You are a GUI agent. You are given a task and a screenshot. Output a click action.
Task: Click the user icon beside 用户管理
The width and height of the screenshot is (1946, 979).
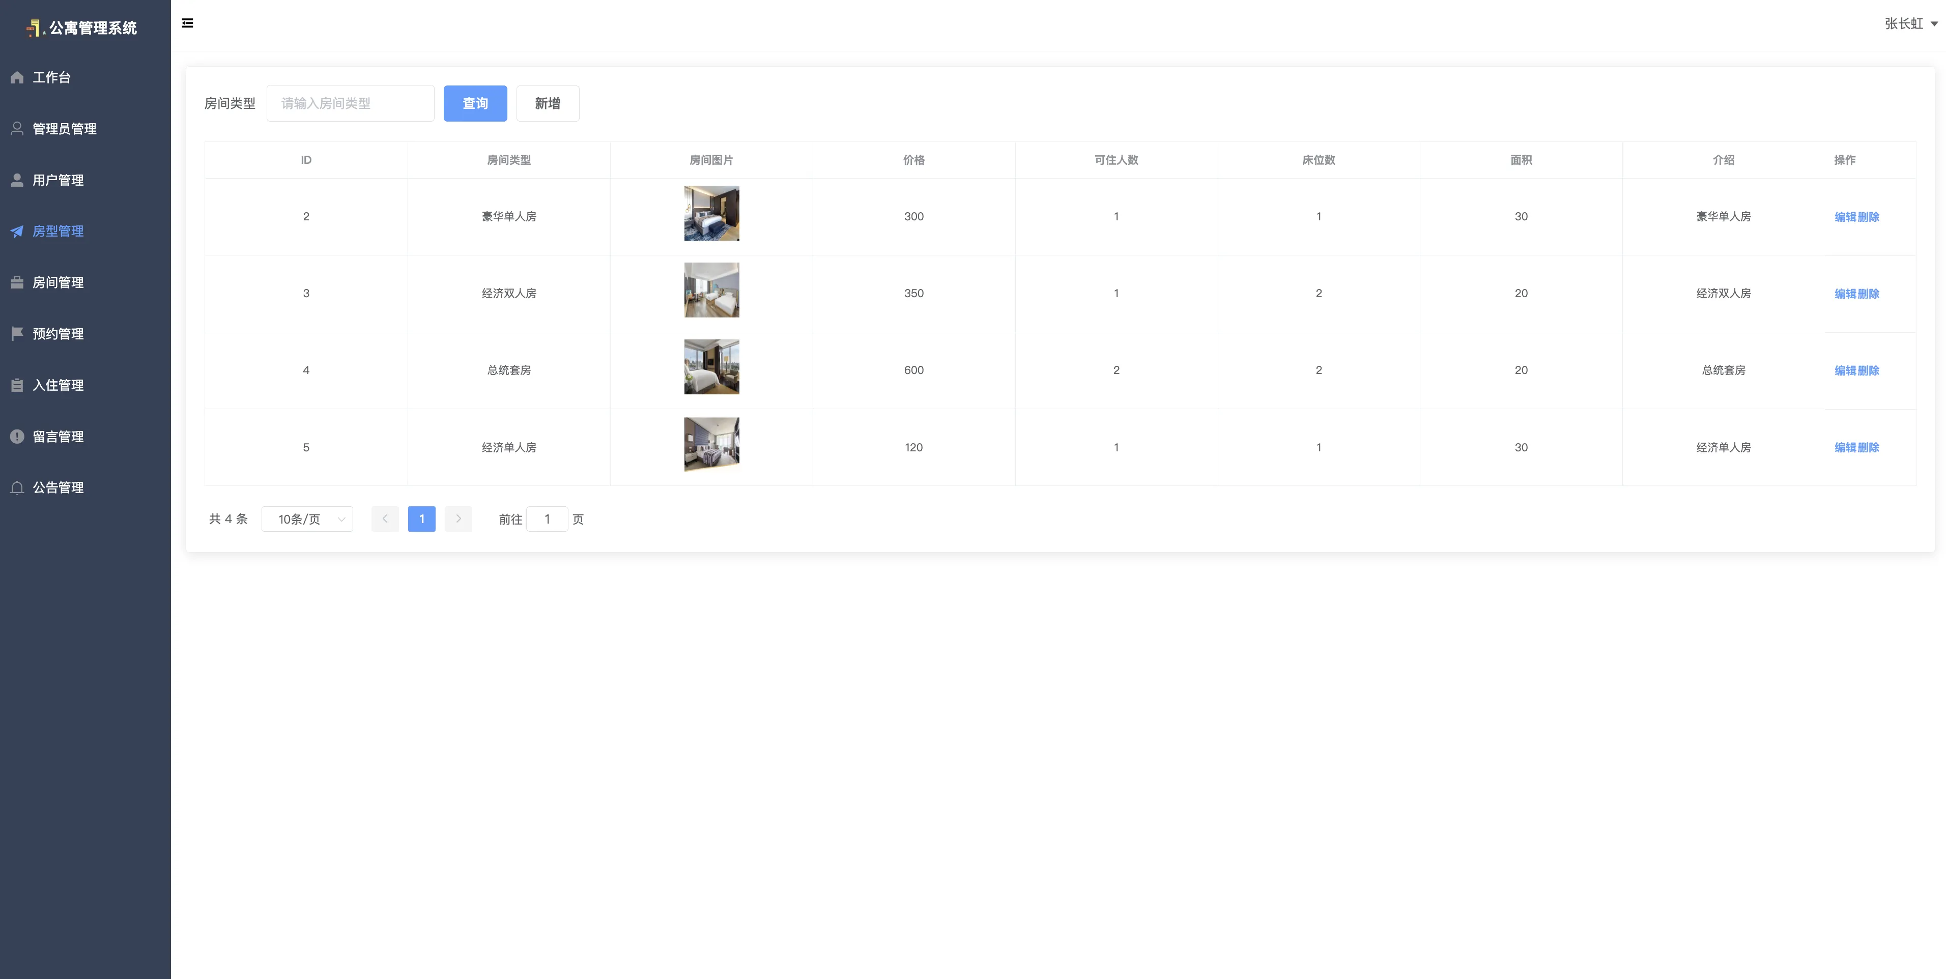click(17, 180)
